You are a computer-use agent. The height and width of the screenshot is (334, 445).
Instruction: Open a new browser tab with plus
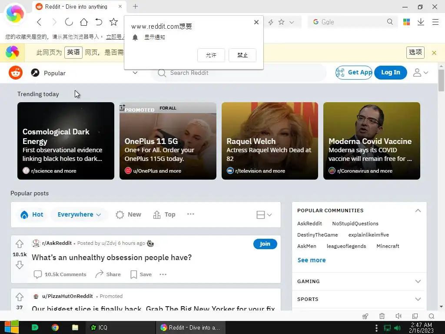click(x=136, y=6)
